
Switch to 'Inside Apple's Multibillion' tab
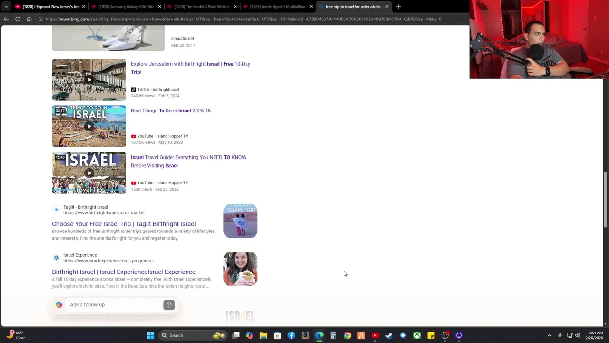tap(277, 7)
